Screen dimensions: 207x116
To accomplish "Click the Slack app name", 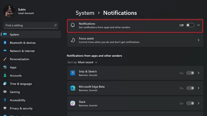I will click(82, 102).
